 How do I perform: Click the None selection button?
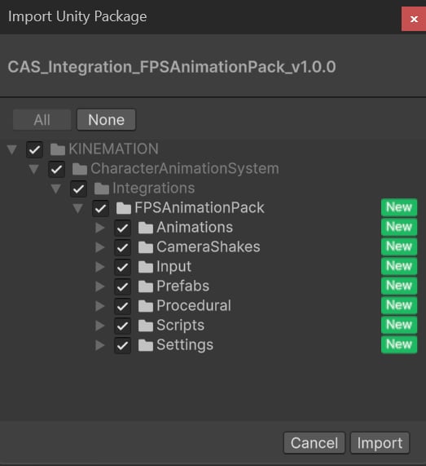click(x=106, y=120)
